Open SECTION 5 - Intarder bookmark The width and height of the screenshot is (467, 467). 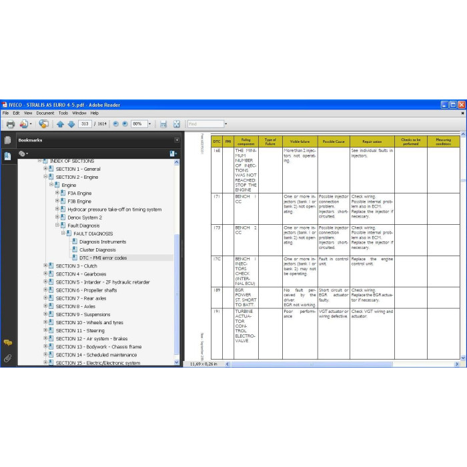point(103,282)
